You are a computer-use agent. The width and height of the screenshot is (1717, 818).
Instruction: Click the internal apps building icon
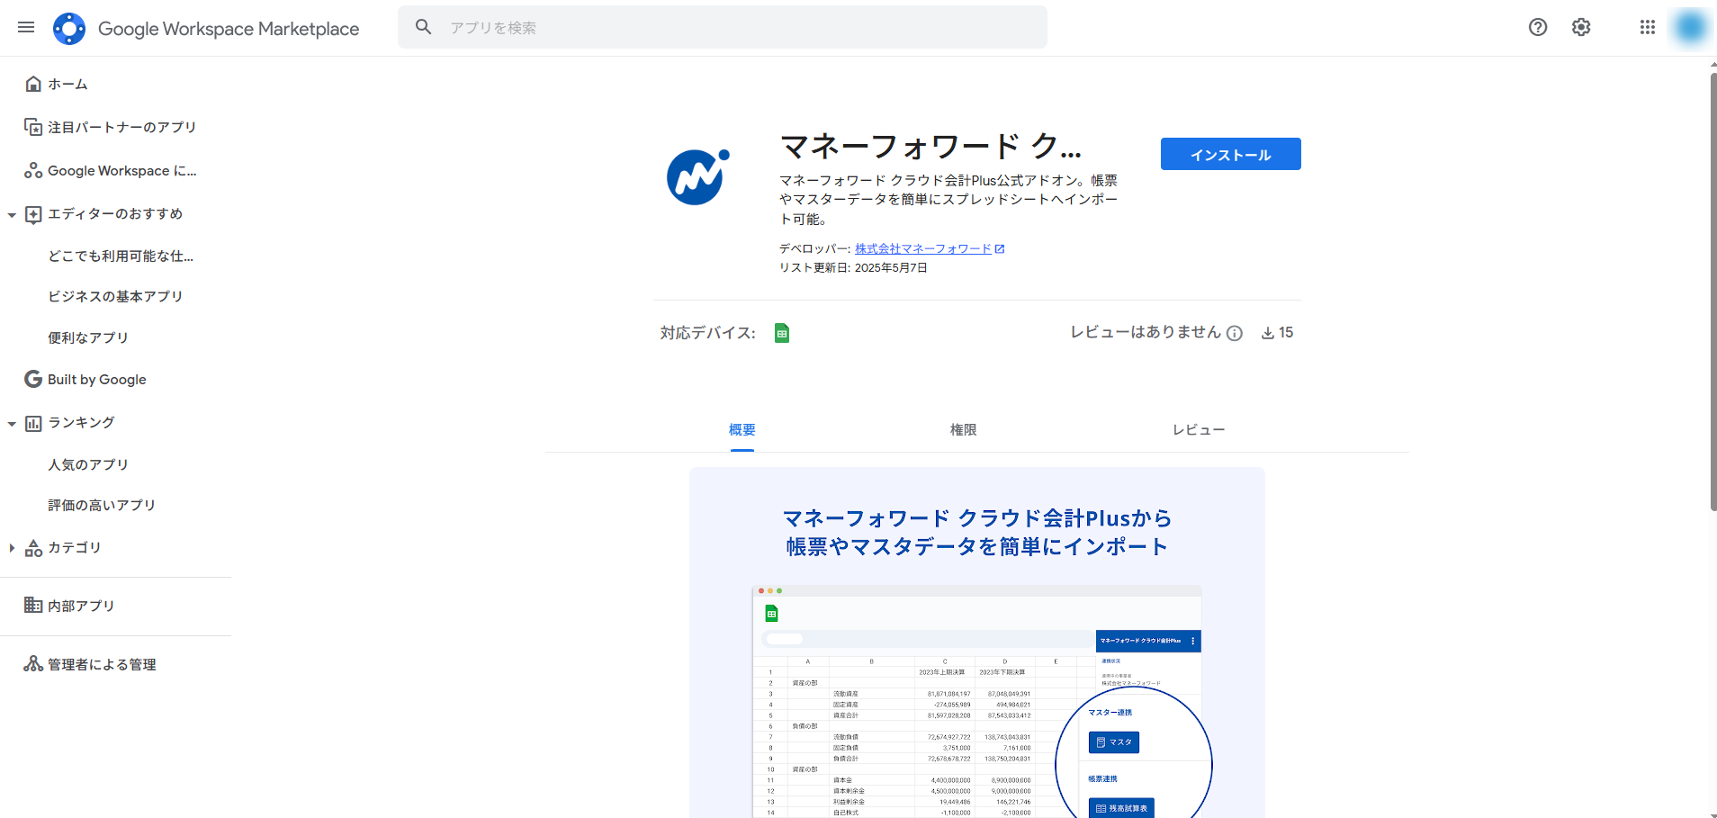click(33, 605)
